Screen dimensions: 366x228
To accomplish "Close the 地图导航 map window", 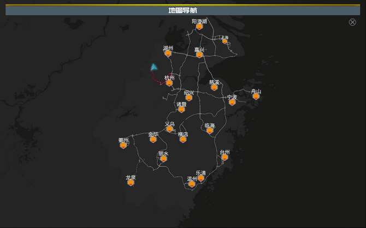I will 352,22.
